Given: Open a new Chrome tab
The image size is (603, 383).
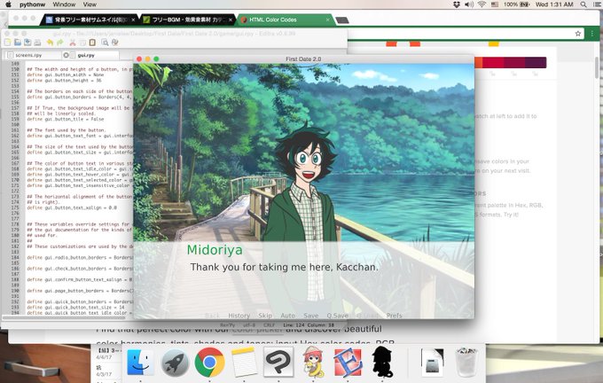Looking at the screenshot, I should (342, 20).
